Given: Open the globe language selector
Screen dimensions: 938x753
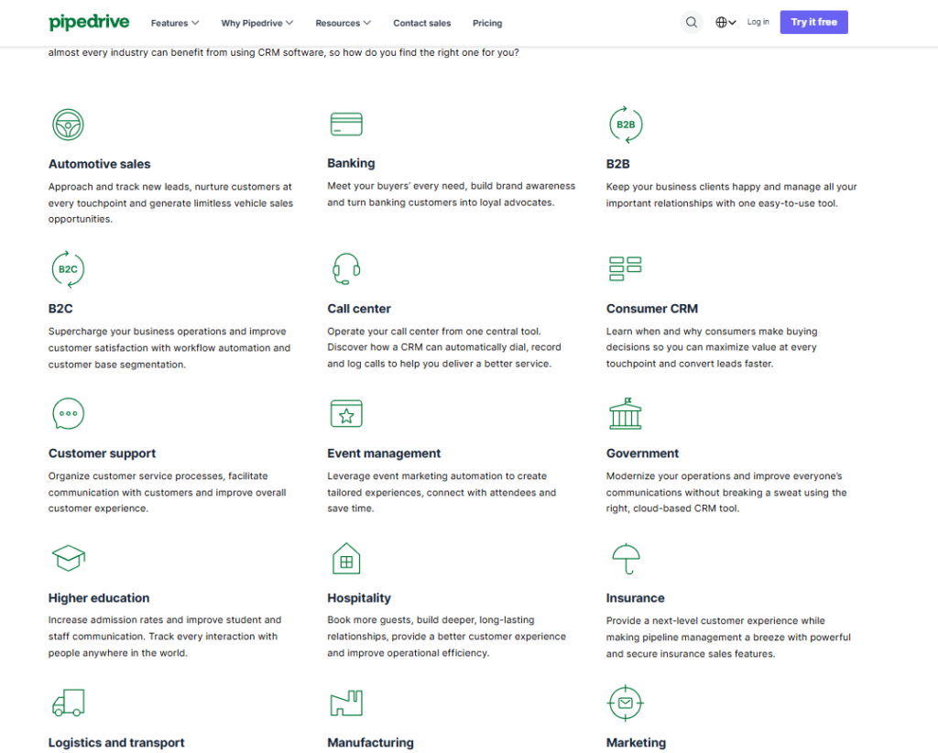Looking at the screenshot, I should 725,23.
